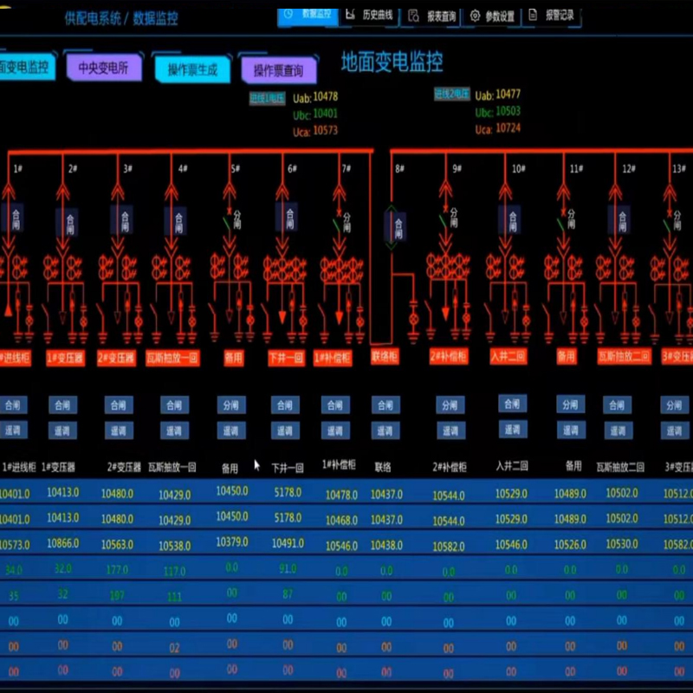This screenshot has height=693, width=693.
Task: Toggle 分闸 for the 5# 备用 cabinet
Action: (230, 405)
